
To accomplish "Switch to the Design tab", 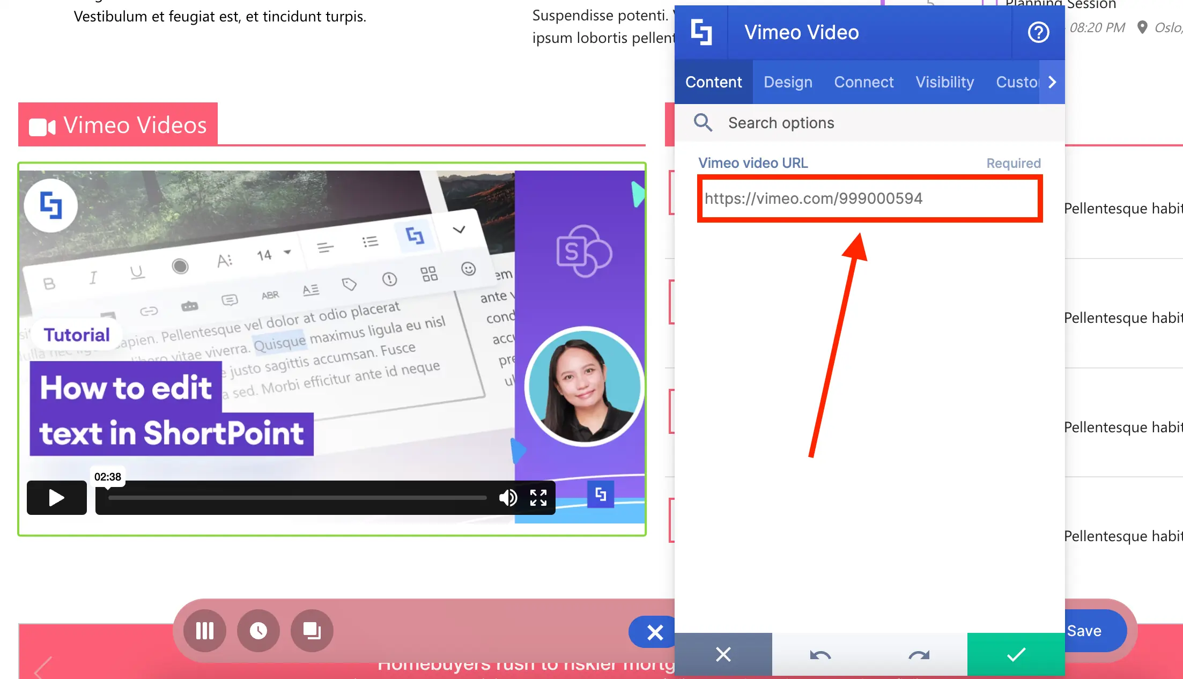I will click(x=788, y=82).
